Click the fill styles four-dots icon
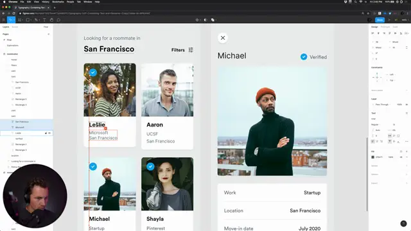 pyautogui.click(x=401, y=151)
